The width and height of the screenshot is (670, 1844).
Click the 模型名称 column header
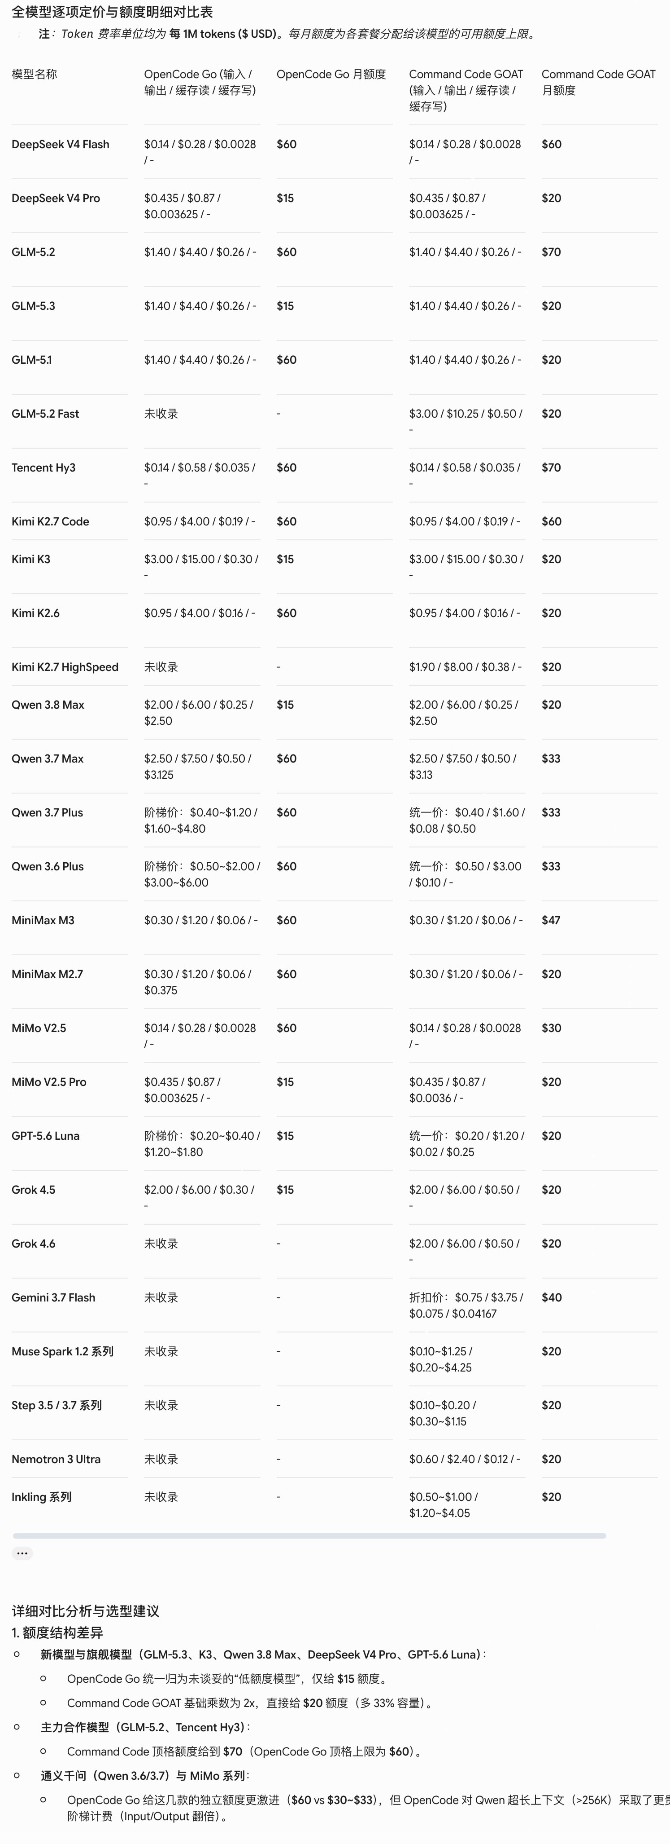tap(35, 75)
